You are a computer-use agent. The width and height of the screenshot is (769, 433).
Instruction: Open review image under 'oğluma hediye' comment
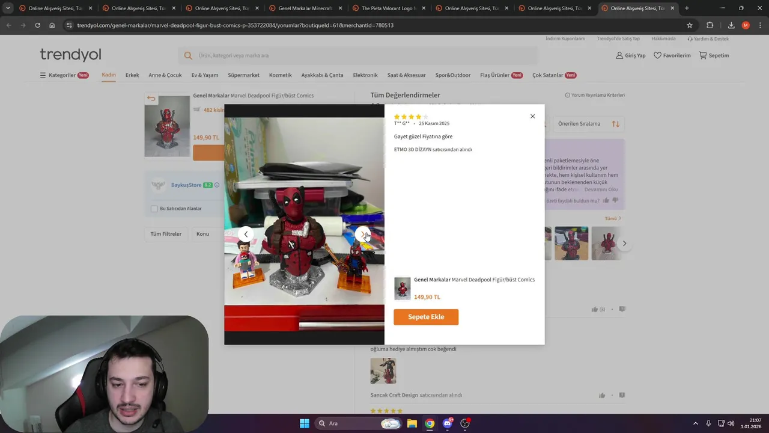pyautogui.click(x=383, y=370)
